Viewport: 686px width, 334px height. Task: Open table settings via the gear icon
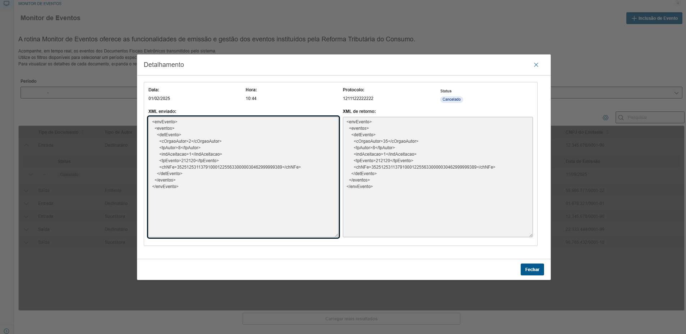click(606, 118)
